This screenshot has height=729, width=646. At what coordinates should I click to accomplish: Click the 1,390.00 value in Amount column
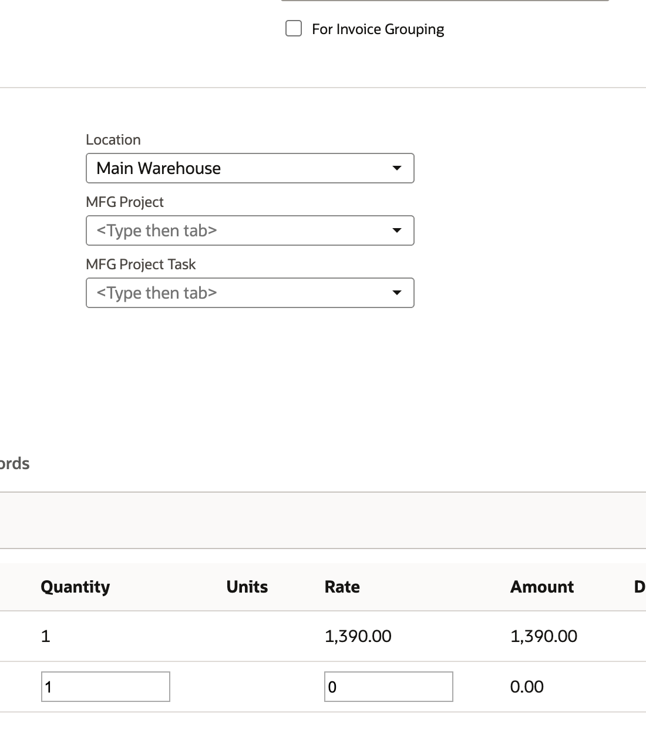[x=544, y=636]
